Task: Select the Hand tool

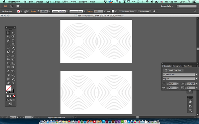Action: 8,83
